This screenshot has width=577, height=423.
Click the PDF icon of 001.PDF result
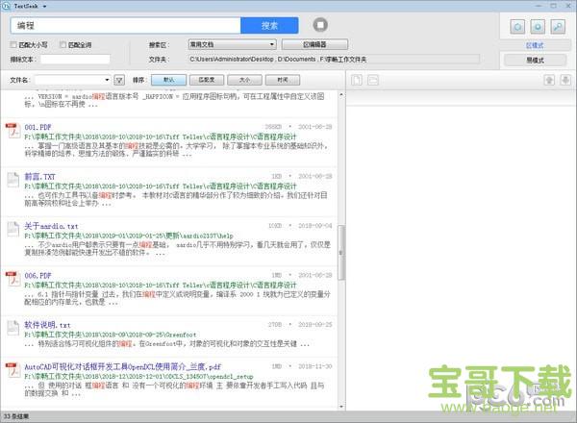point(13,131)
